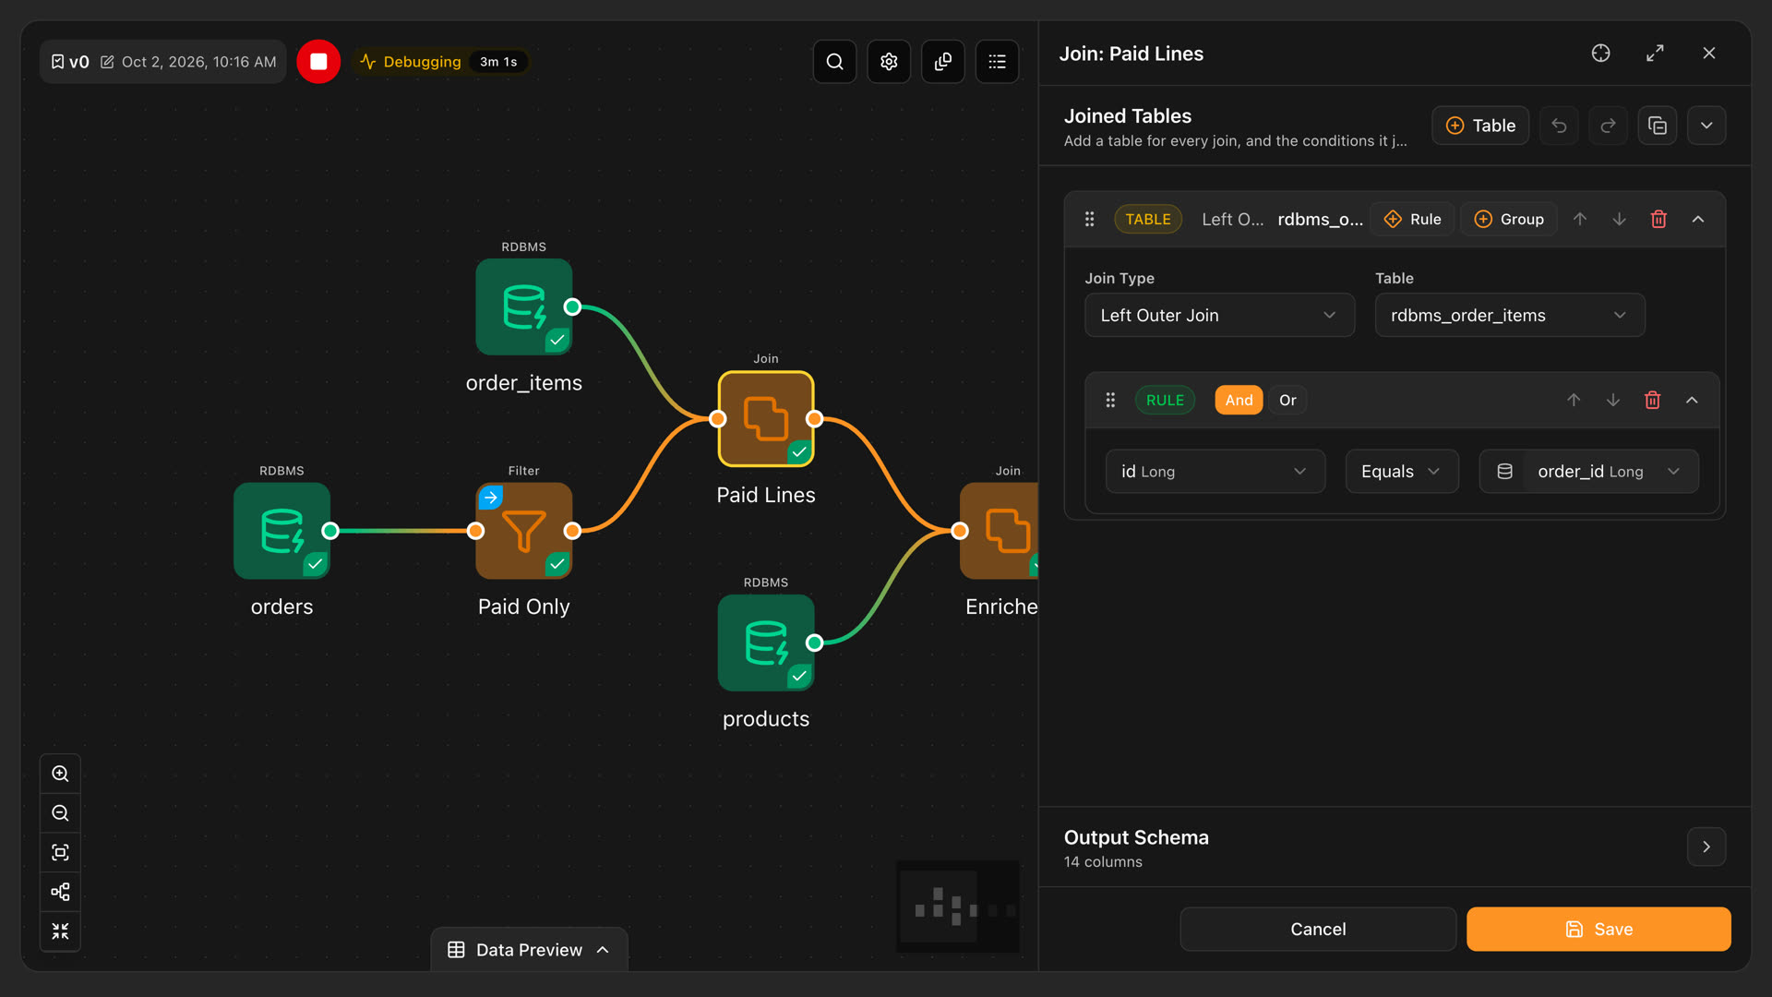This screenshot has height=997, width=1772.
Task: Select the products RDBMS node
Action: coord(766,643)
